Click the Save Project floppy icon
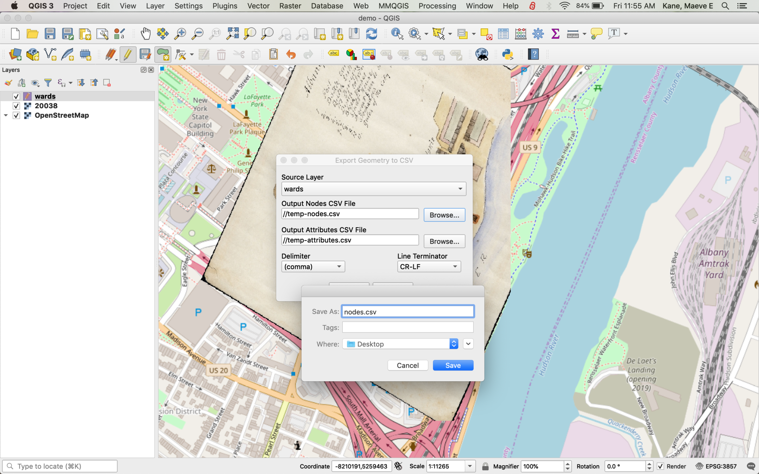The height and width of the screenshot is (474, 759). [x=50, y=34]
